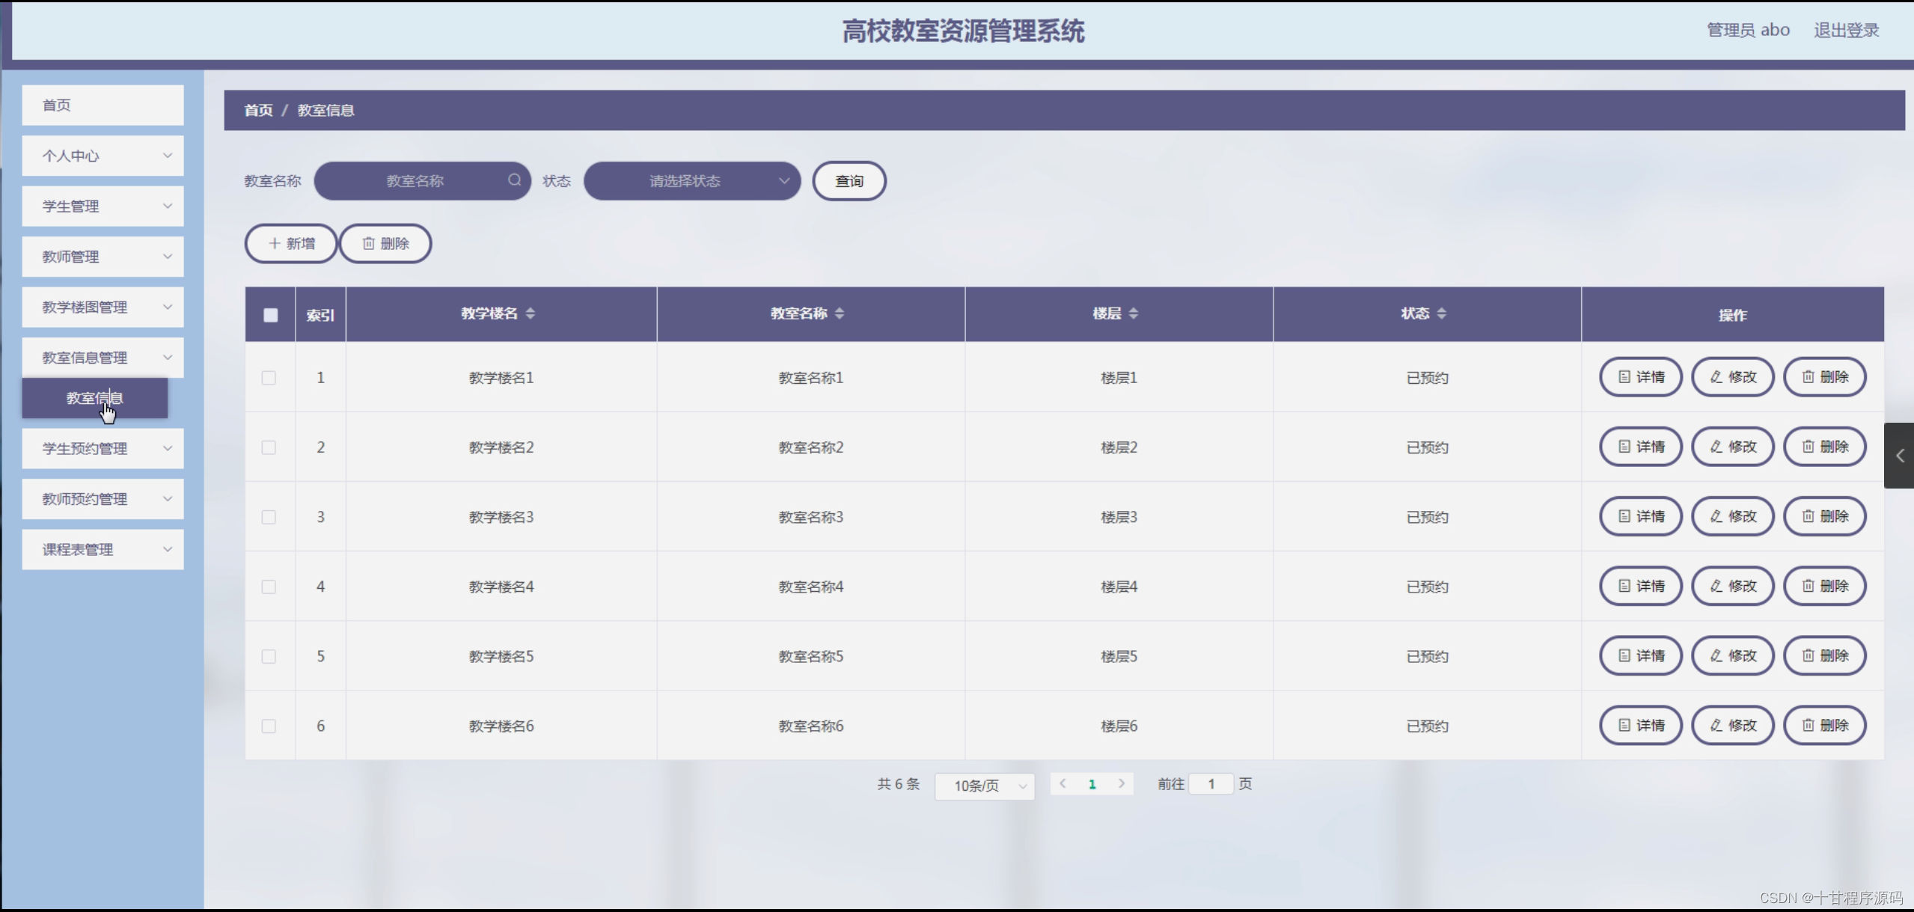Screen dimensions: 1914x912
Task: Sort the 楼层 column
Action: point(1135,313)
